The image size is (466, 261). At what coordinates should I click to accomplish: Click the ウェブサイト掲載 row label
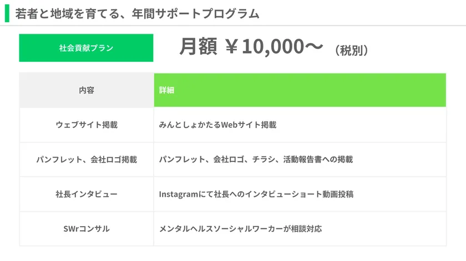(x=87, y=125)
